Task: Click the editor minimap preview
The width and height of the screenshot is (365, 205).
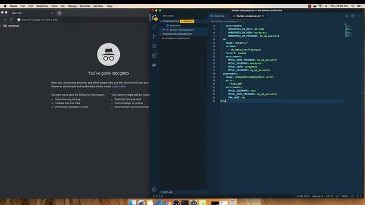Action: [x=350, y=30]
